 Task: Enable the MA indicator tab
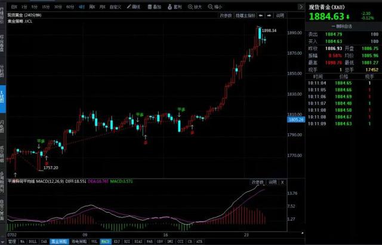[x=23, y=241]
